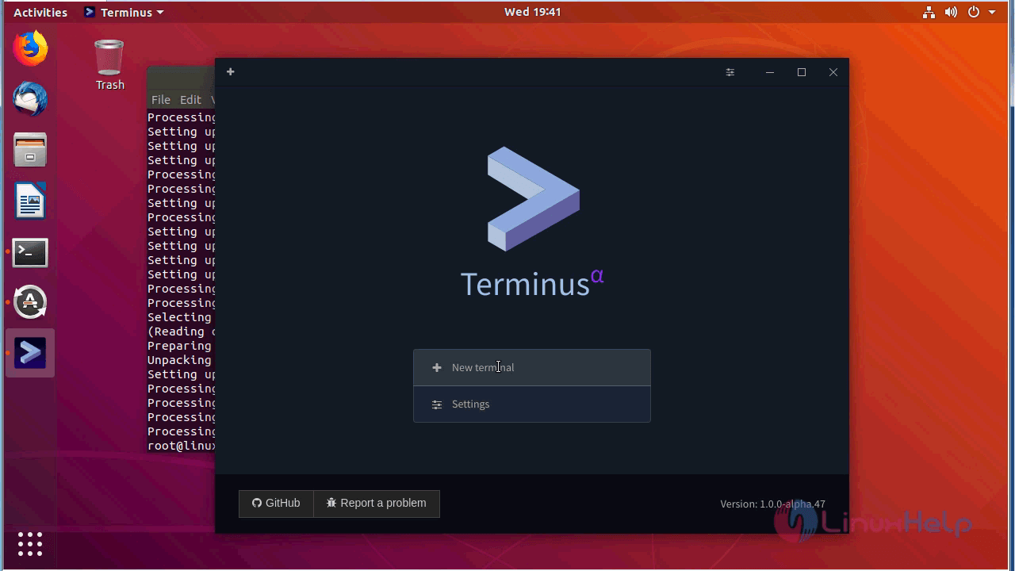Click the Terminus title text under logo

[532, 283]
